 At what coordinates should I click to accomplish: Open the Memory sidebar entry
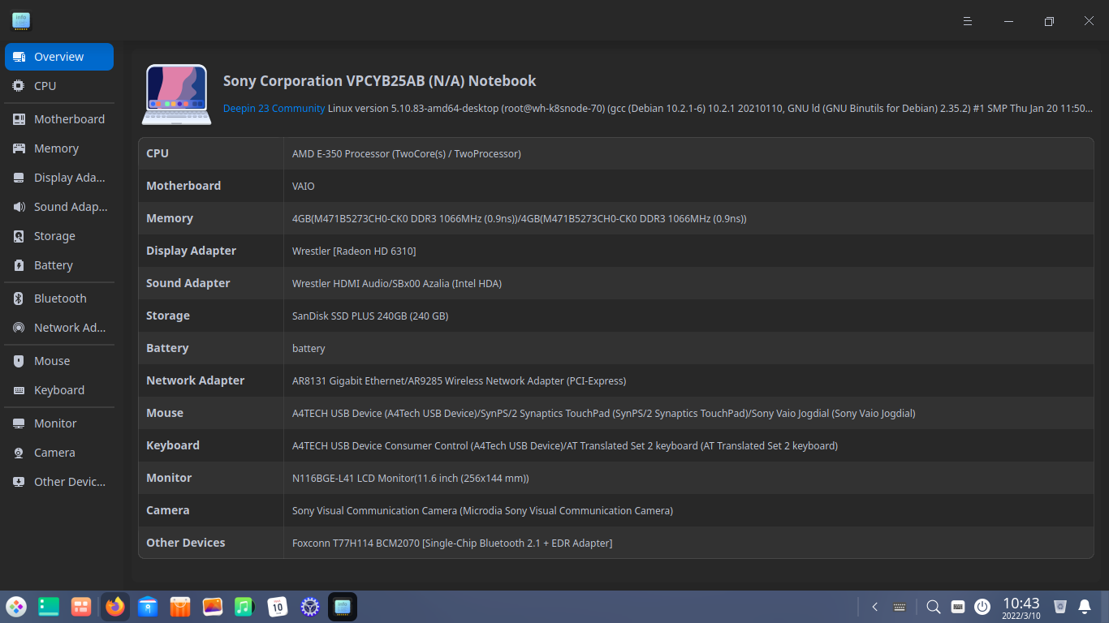tap(58, 148)
